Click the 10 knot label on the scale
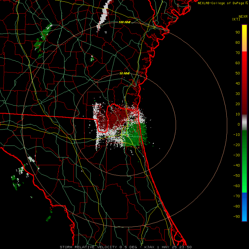The width and height of the screenshot is (249, 249). point(238,114)
